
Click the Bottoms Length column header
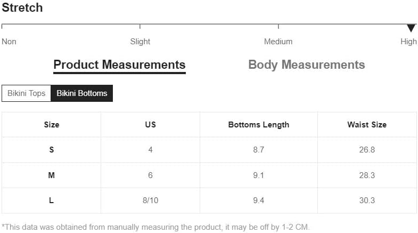click(x=259, y=125)
